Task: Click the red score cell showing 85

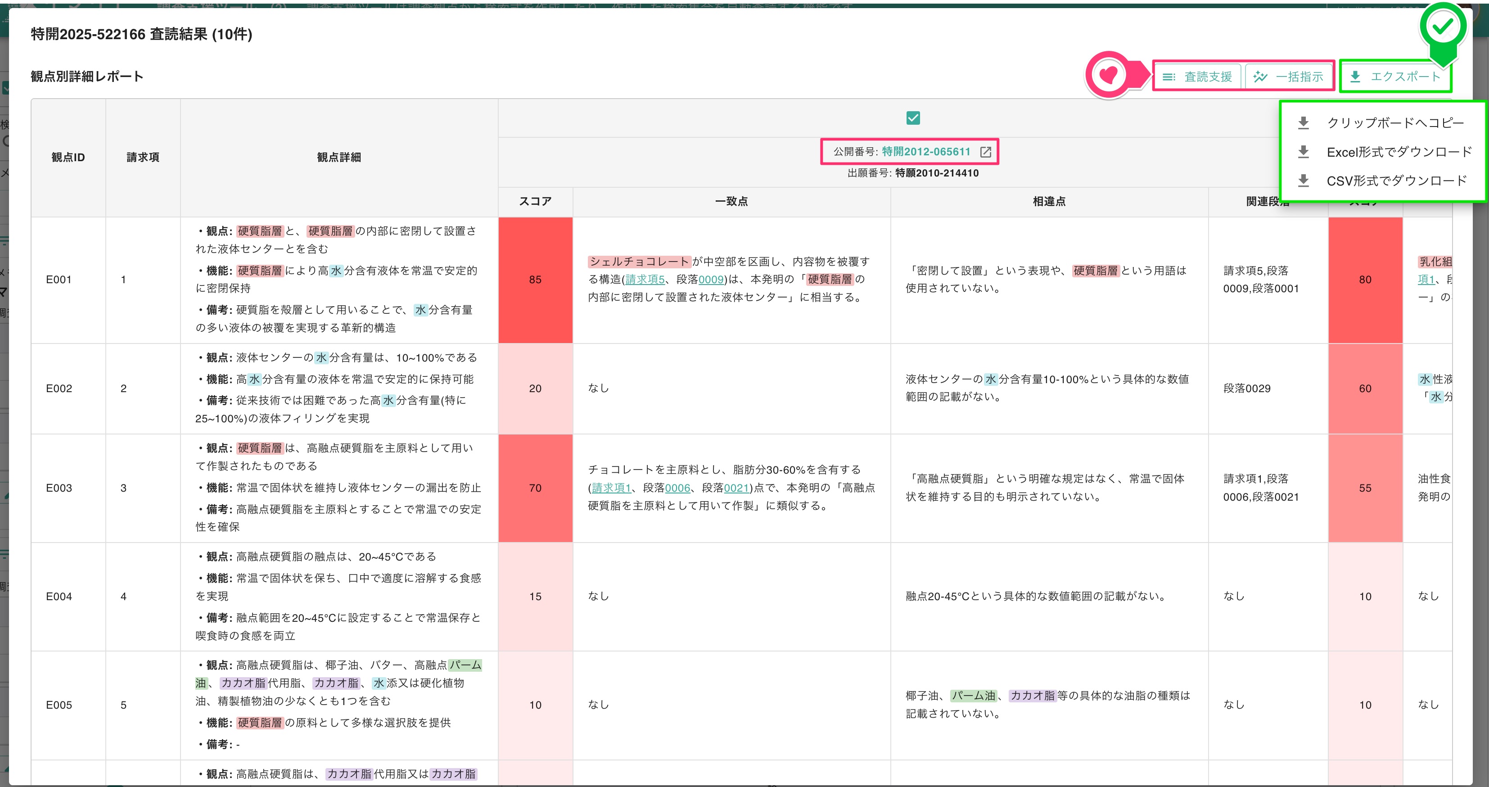Action: coord(535,280)
